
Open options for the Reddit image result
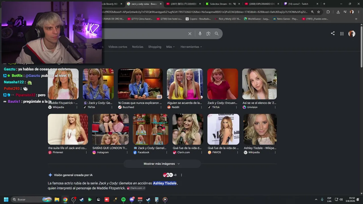click(x=201, y=107)
